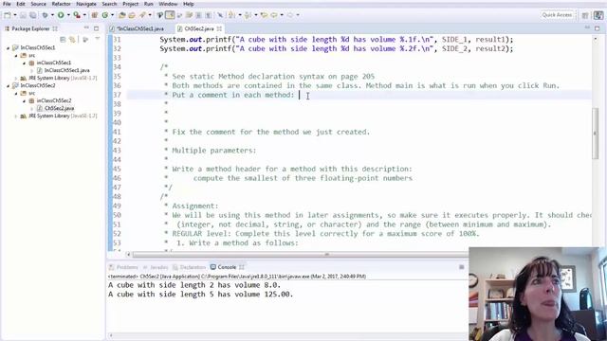607x341 pixels.
Task: Click the Save All toolbar icon
Action: [x=33, y=15]
